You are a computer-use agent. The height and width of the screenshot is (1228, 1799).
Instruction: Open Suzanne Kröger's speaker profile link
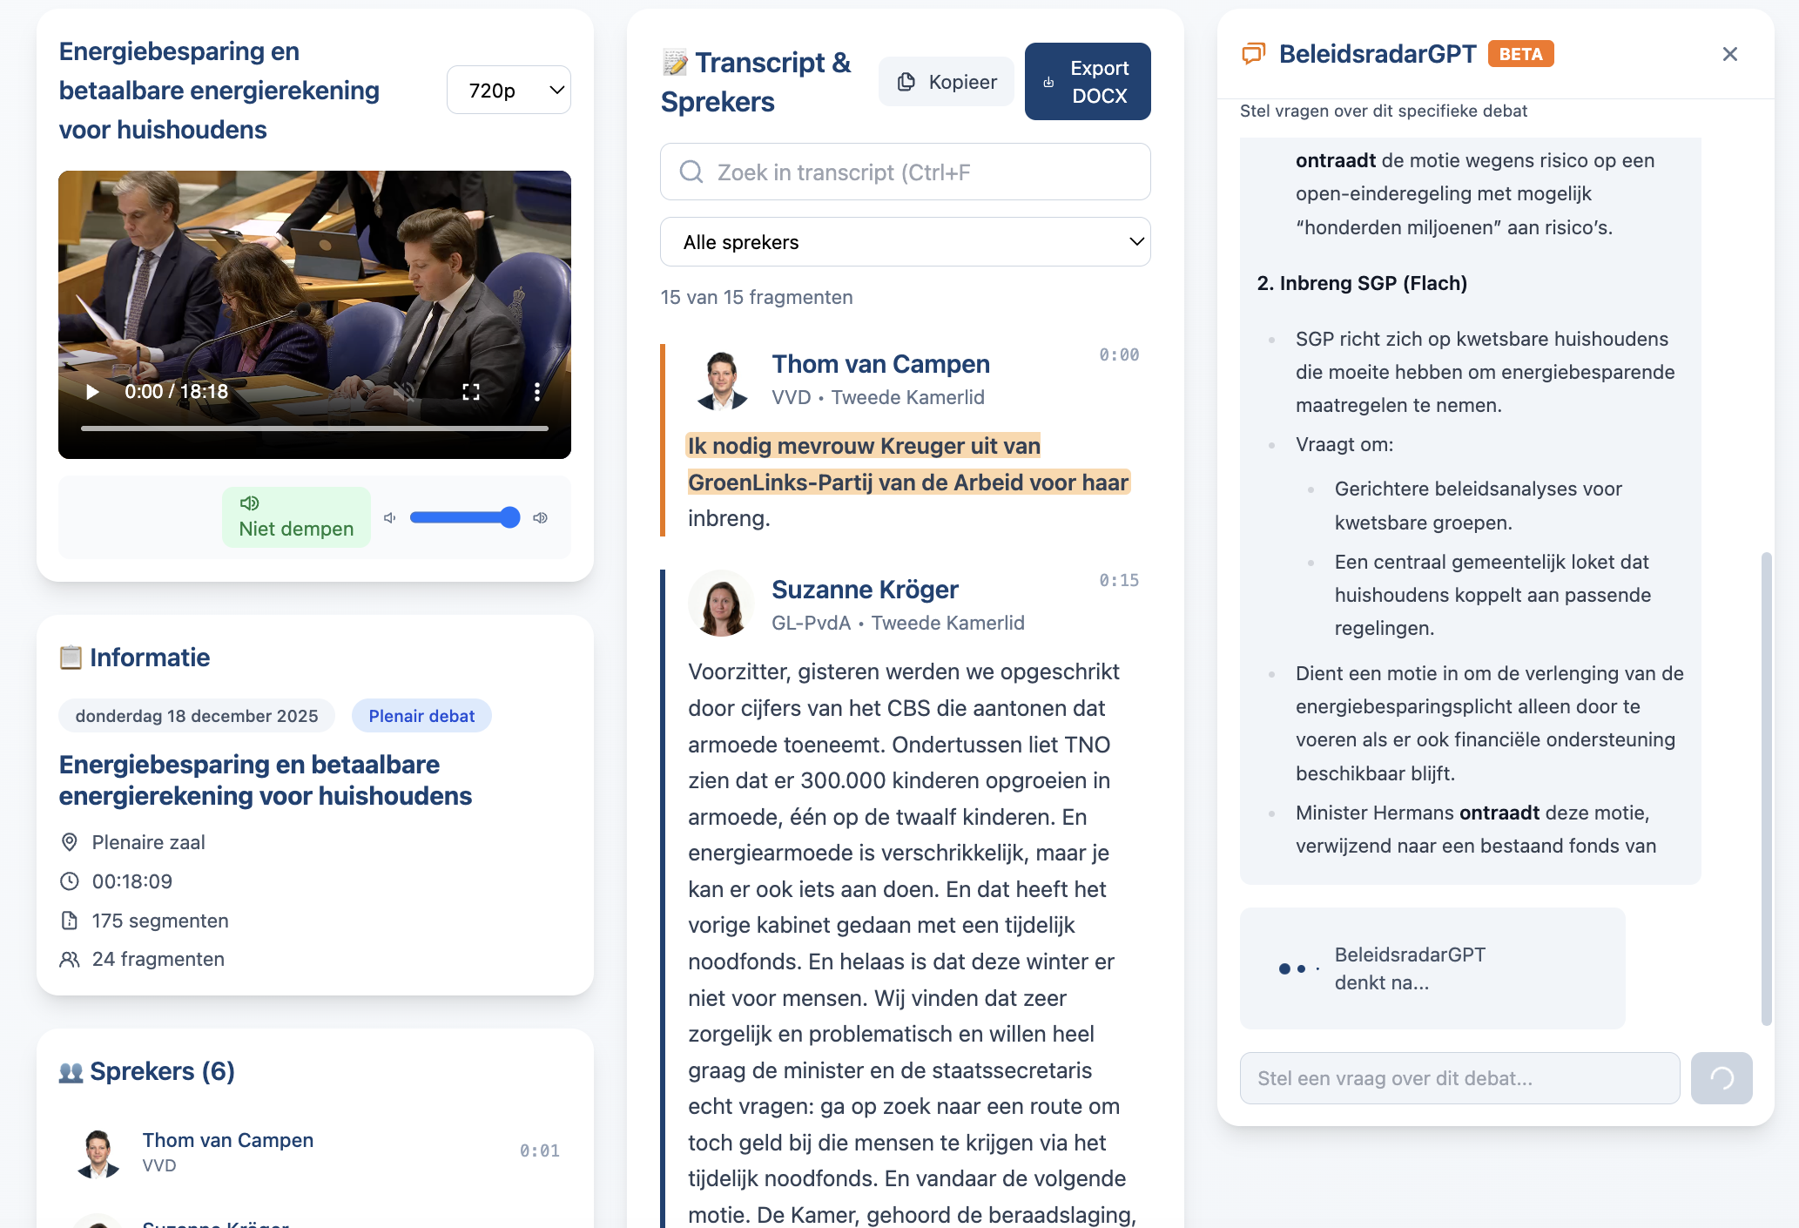tap(865, 589)
